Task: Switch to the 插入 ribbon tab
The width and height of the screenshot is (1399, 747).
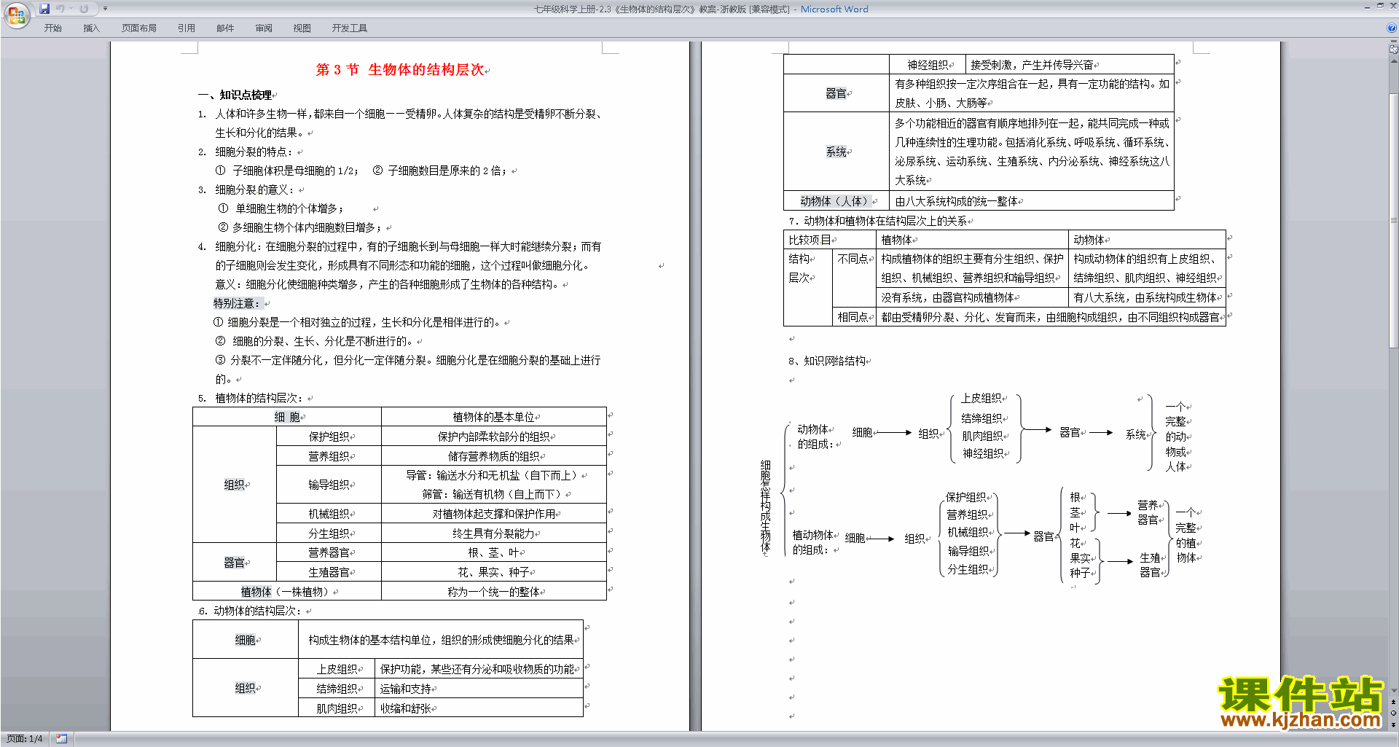Action: (91, 28)
